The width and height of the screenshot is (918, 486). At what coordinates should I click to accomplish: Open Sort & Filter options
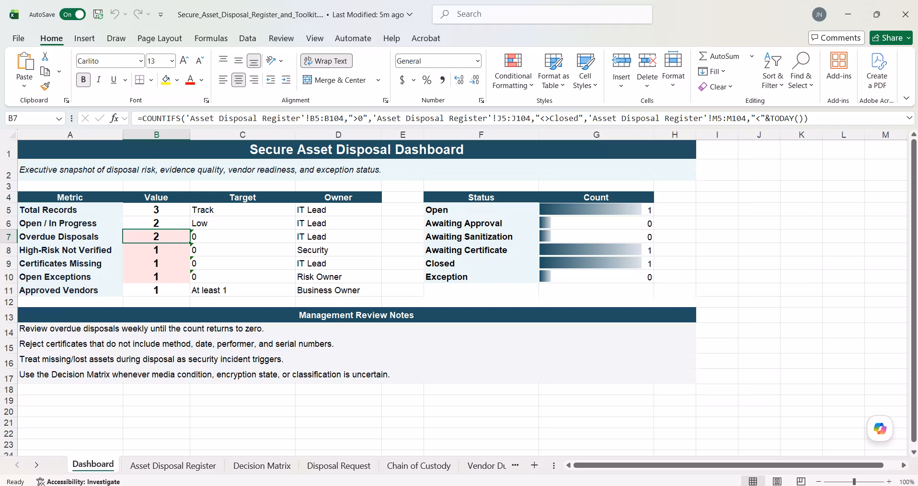tap(772, 71)
